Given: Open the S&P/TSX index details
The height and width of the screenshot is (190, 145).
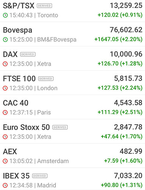Looking at the screenshot, I should pos(72,11).
